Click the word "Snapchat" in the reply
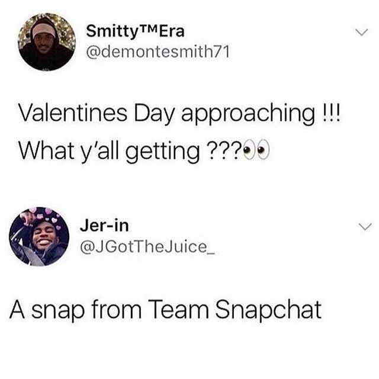The width and height of the screenshot is (379, 379). pyautogui.click(x=268, y=309)
